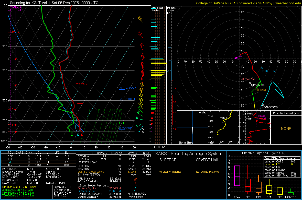
Task: Click the orange 330/43 hodograph label
Action: click(x=262, y=90)
